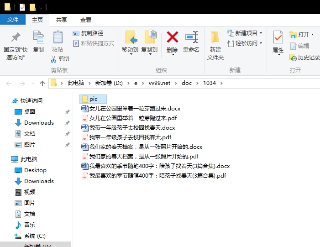Open the recent locations dropdown arrow
320x247 pixels.
[x=33, y=83]
